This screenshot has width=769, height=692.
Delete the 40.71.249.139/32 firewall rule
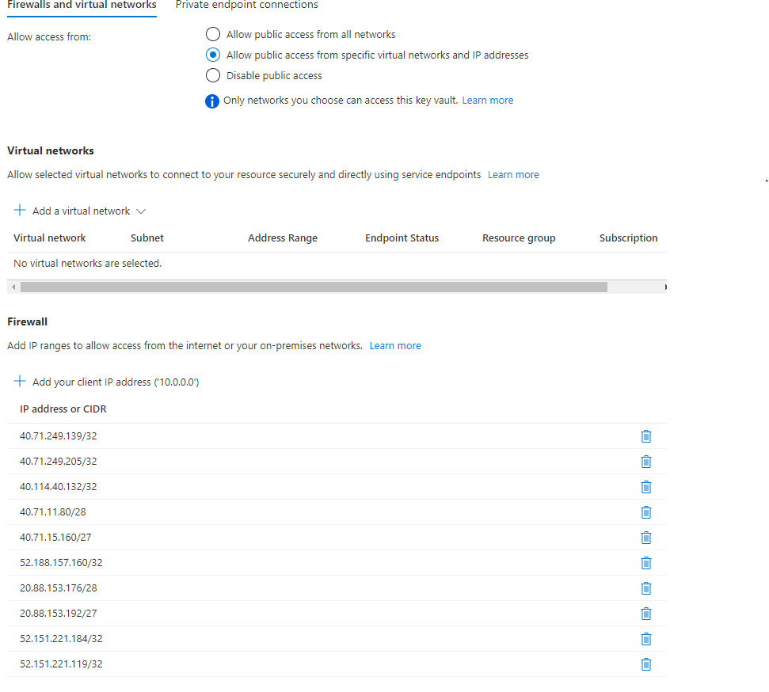pos(645,436)
